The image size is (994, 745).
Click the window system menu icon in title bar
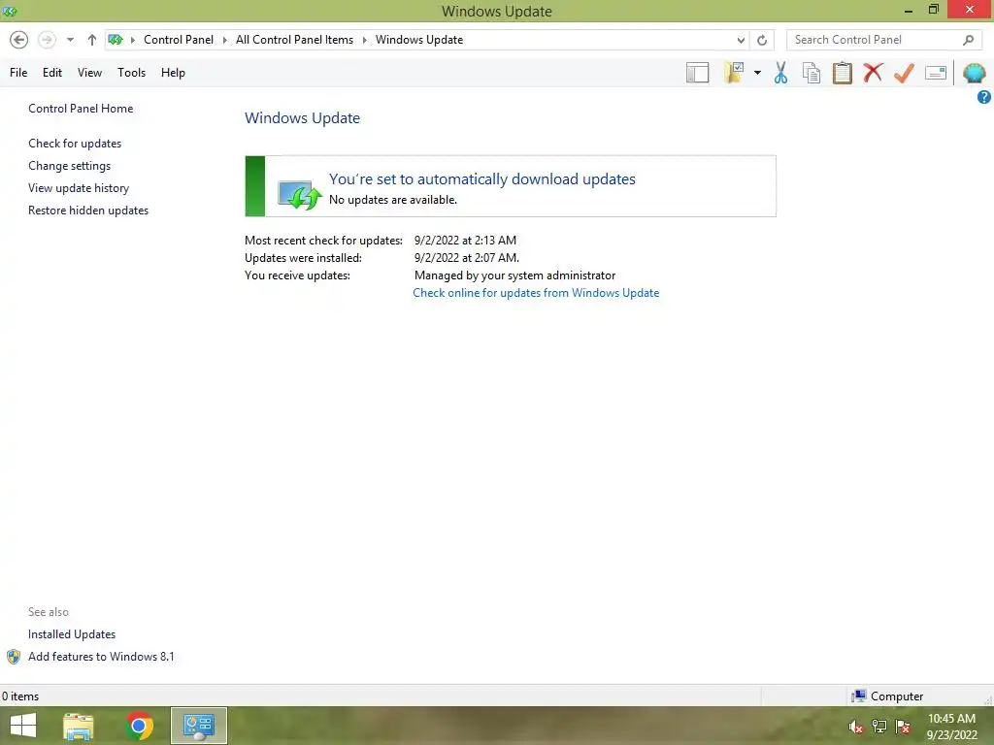click(x=10, y=11)
